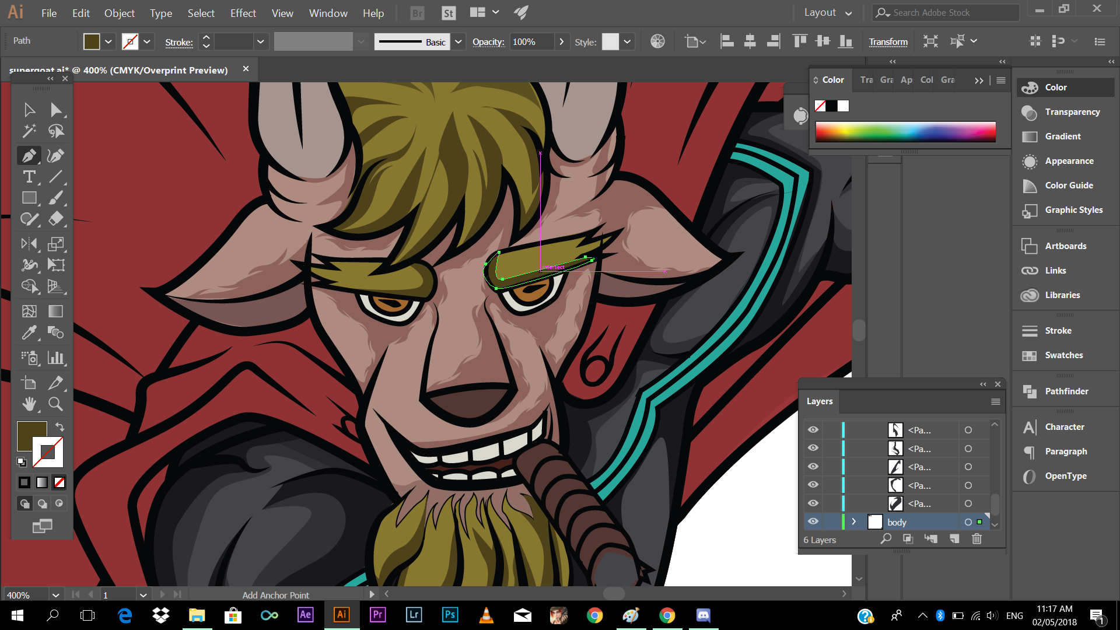Select the Pen tool
This screenshot has height=630, width=1120.
pos(29,156)
